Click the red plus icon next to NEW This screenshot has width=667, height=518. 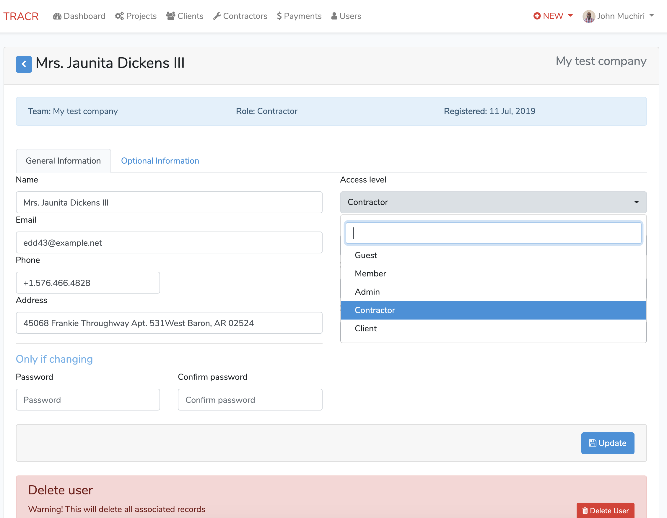[x=537, y=16]
